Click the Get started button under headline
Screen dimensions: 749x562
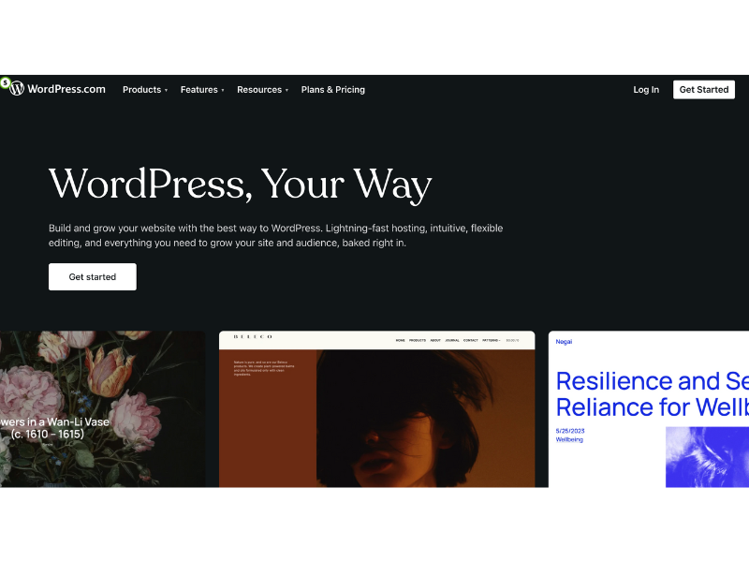92,276
